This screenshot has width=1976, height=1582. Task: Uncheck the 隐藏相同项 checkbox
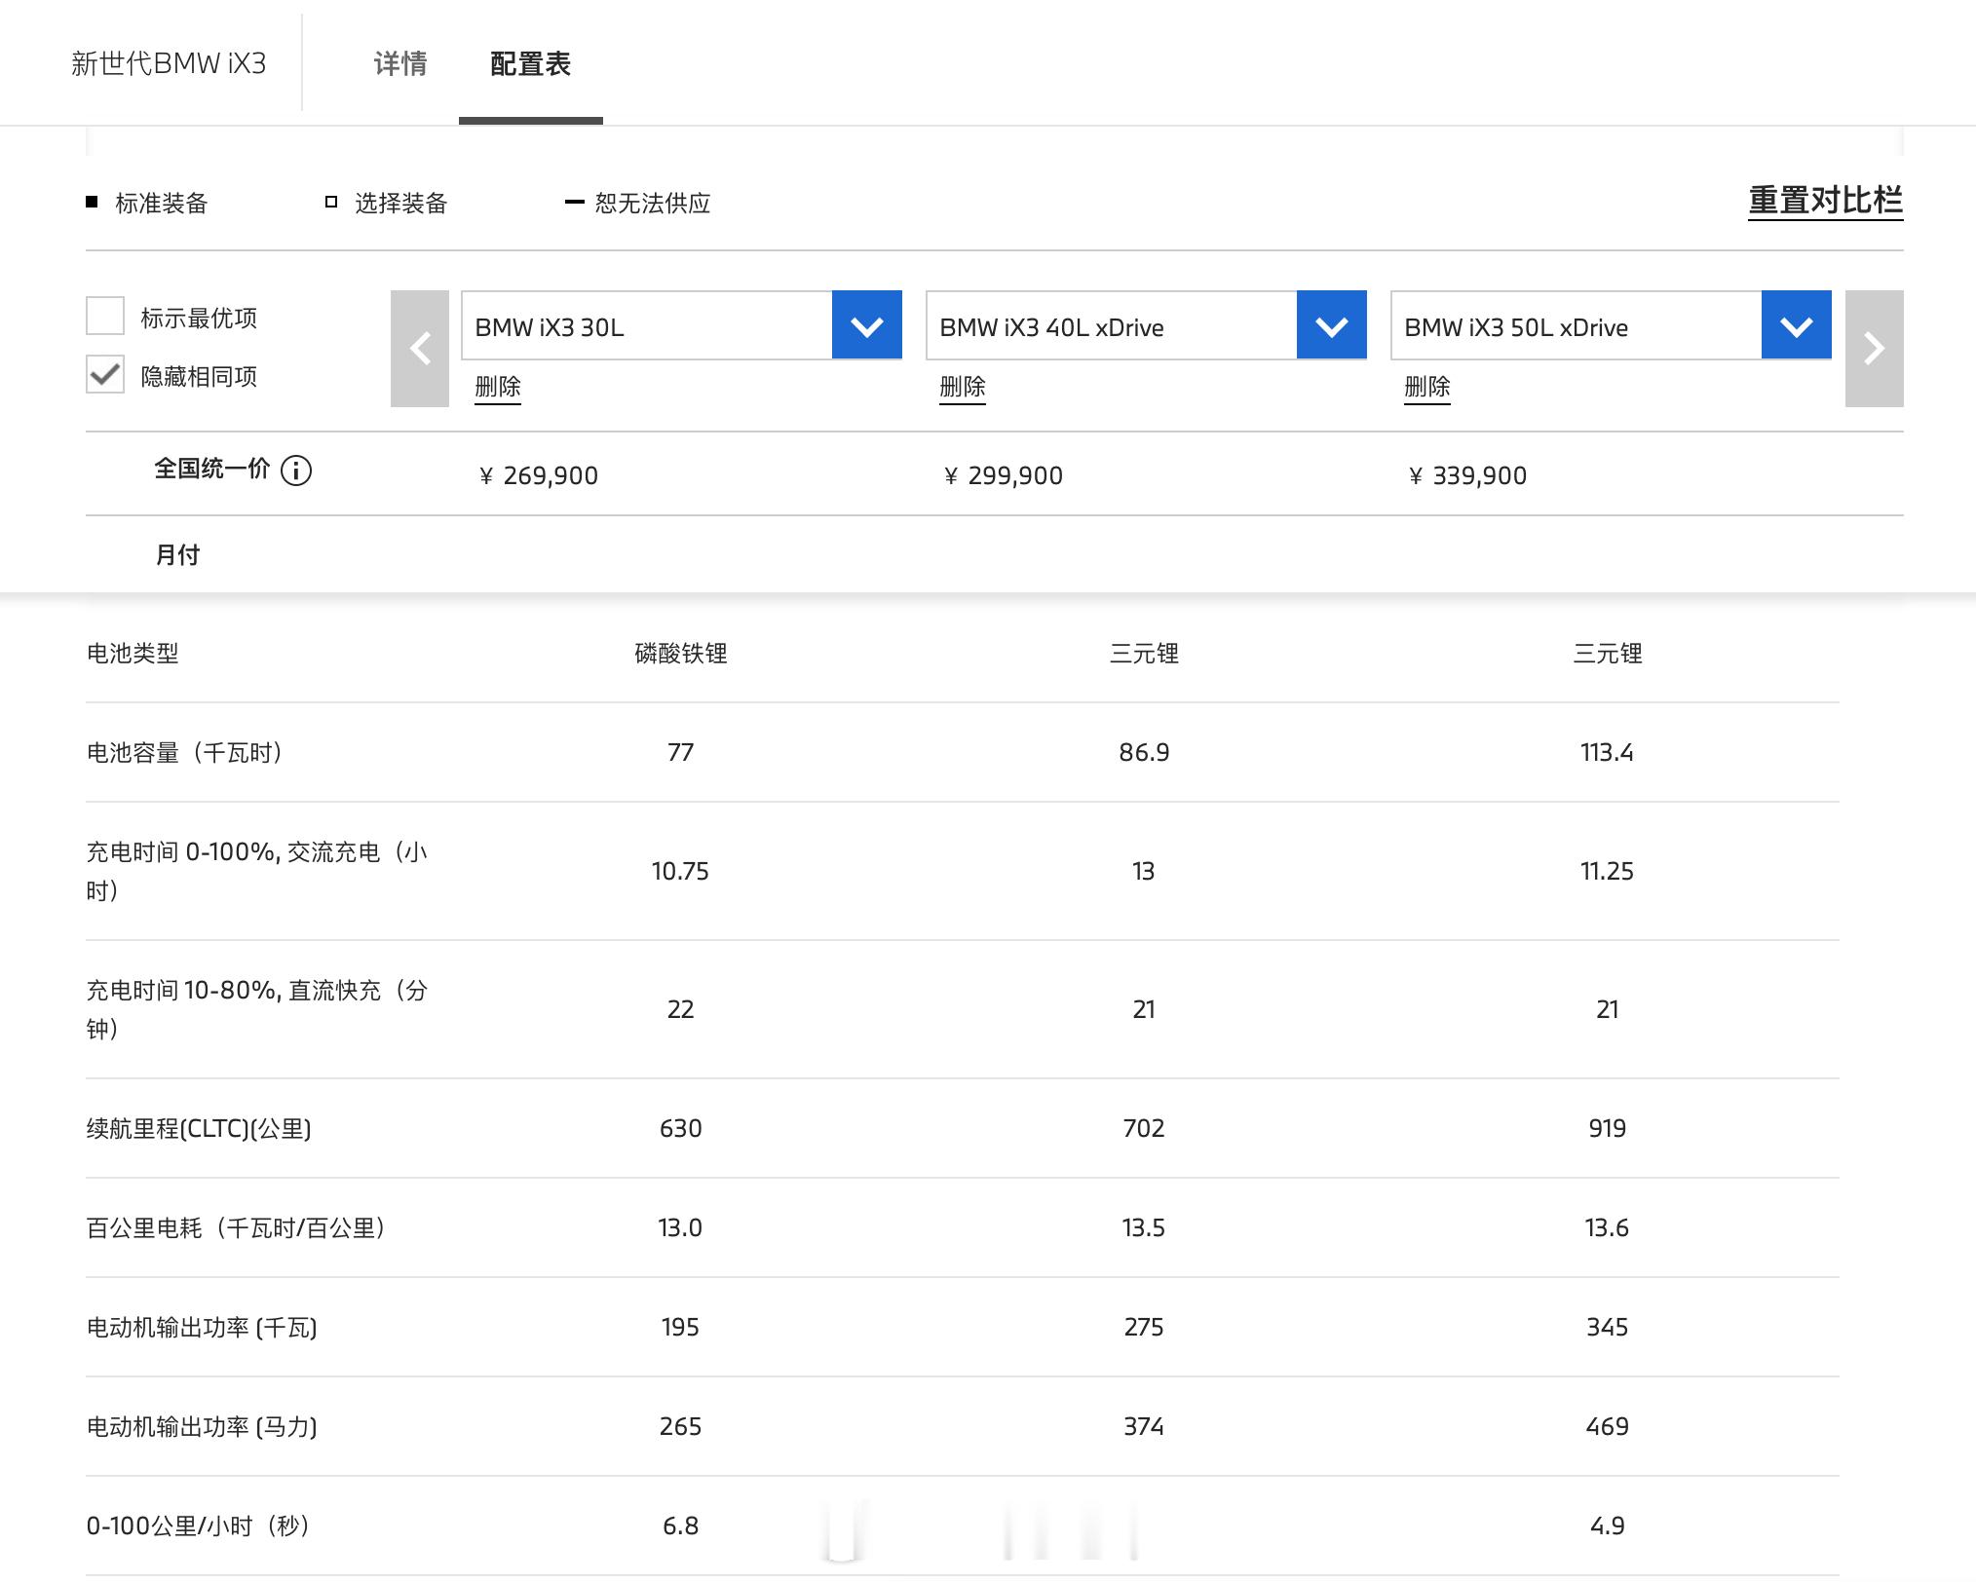pos(105,375)
